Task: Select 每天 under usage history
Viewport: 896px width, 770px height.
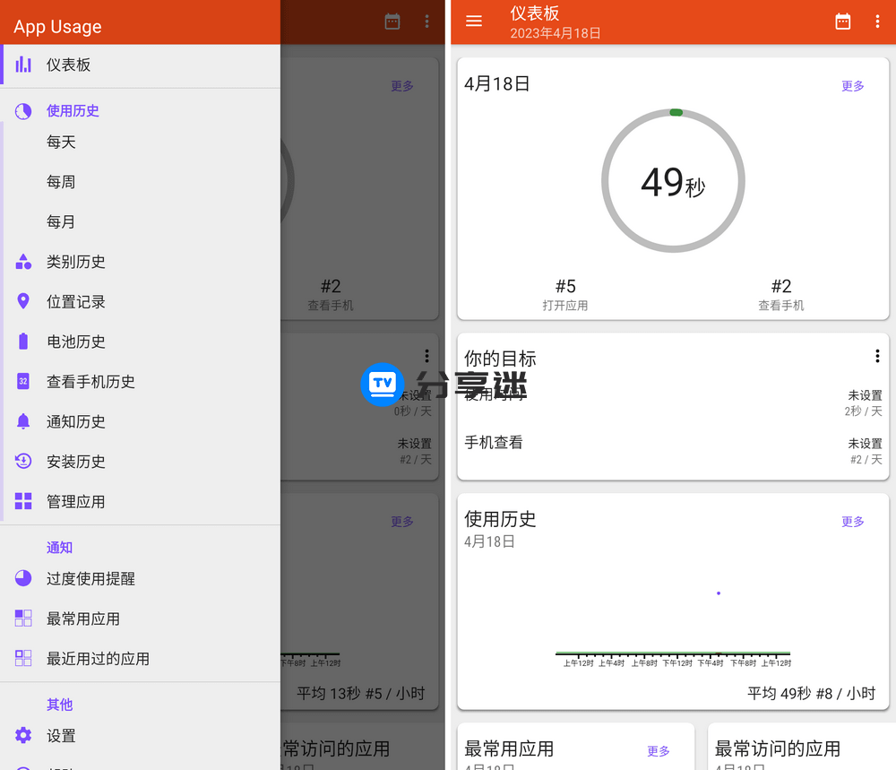Action: (x=61, y=143)
